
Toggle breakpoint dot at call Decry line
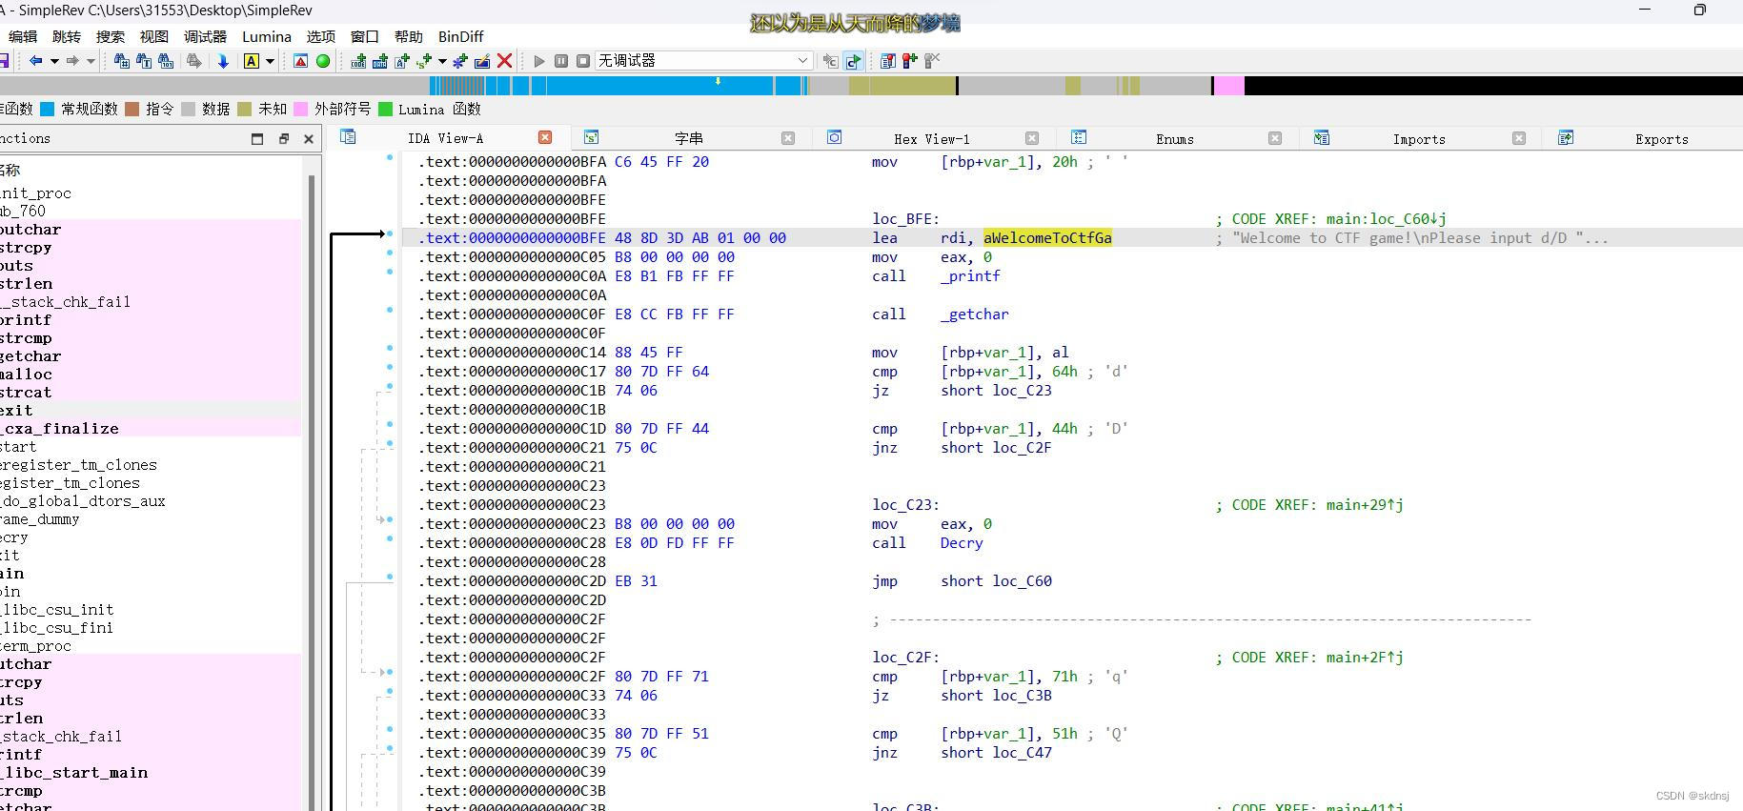[x=390, y=538]
